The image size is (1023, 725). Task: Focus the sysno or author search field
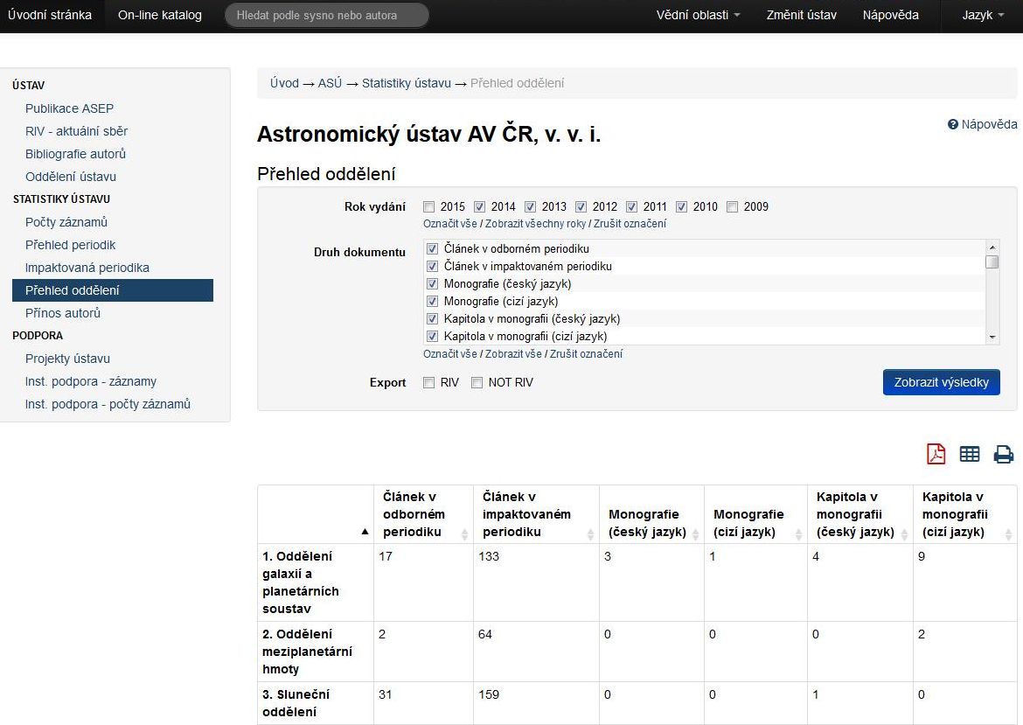327,15
